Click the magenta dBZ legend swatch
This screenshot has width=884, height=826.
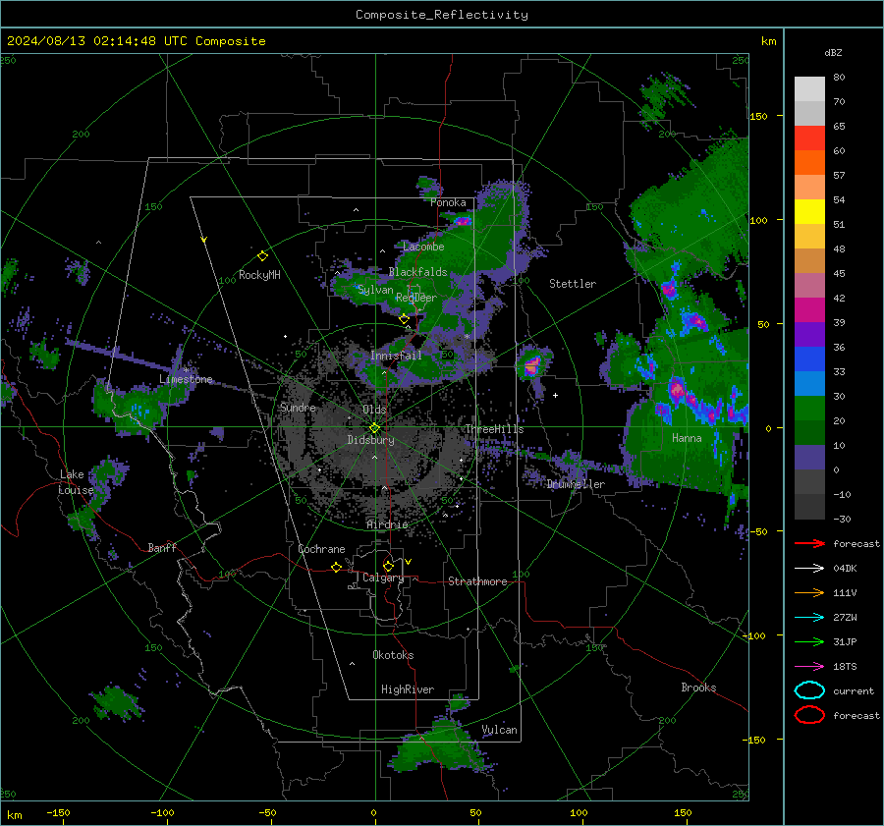(809, 310)
